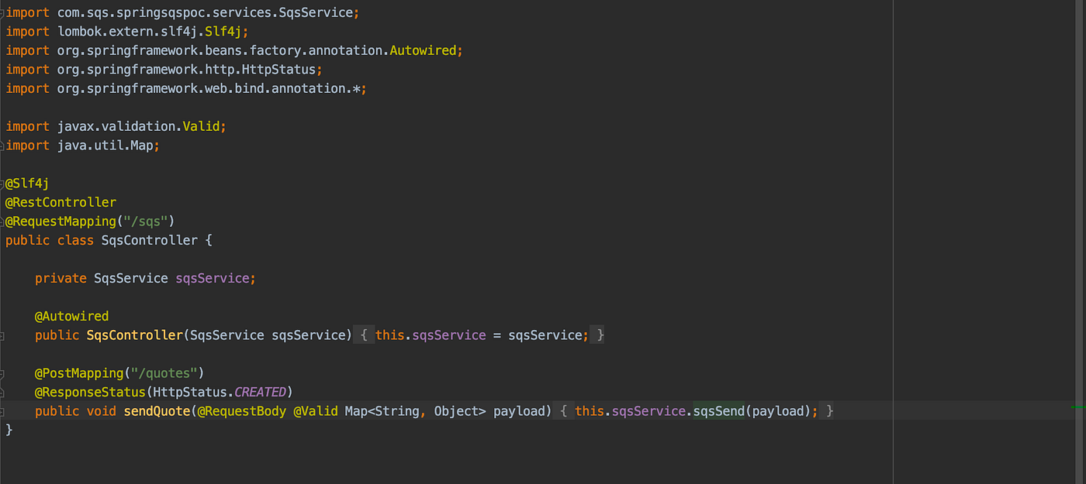
Task: Toggle fold marker beside import java.util.Map
Action: [2, 146]
